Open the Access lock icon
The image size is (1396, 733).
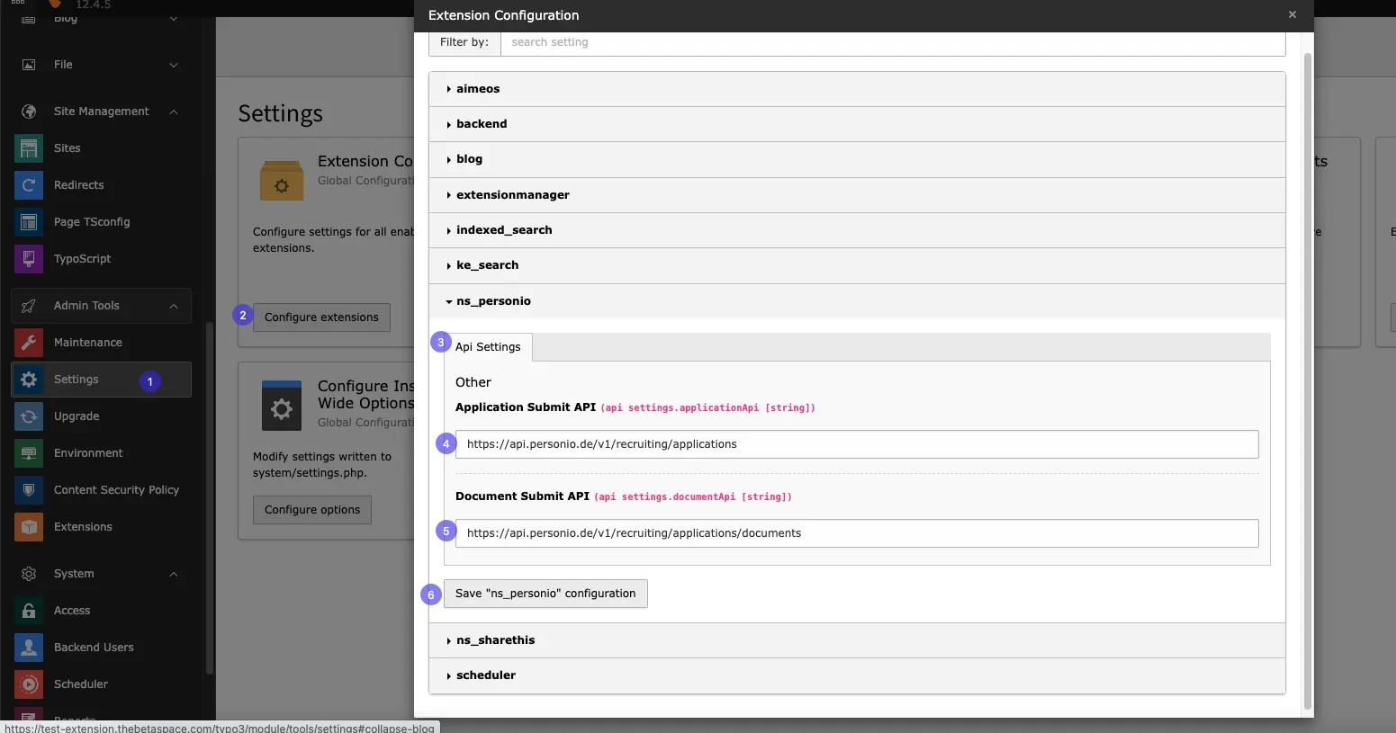(x=29, y=611)
